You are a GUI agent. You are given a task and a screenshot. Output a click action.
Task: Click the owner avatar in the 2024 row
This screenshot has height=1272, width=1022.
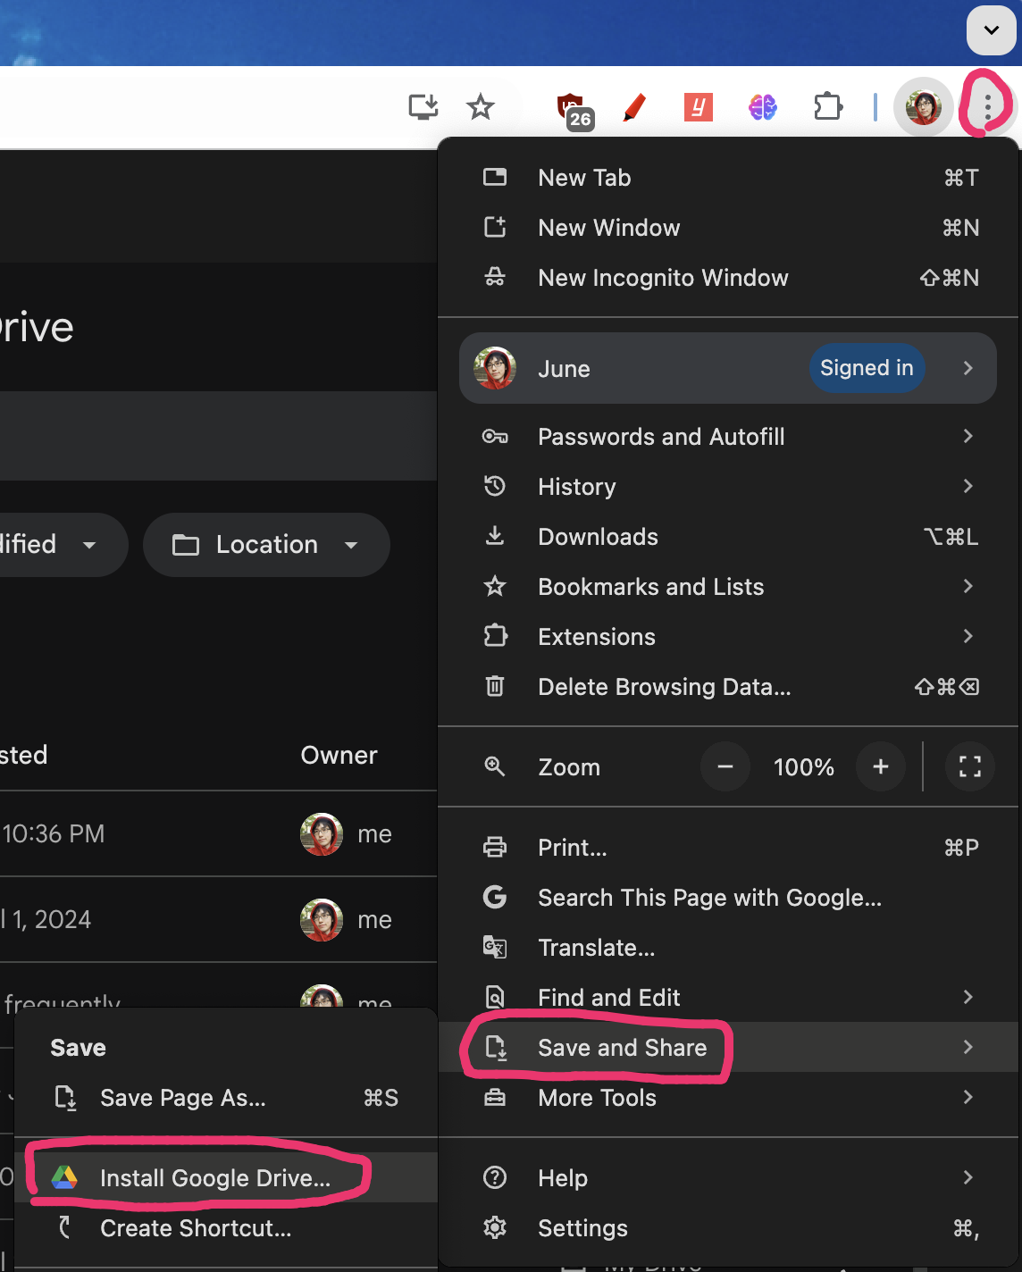coord(322,920)
